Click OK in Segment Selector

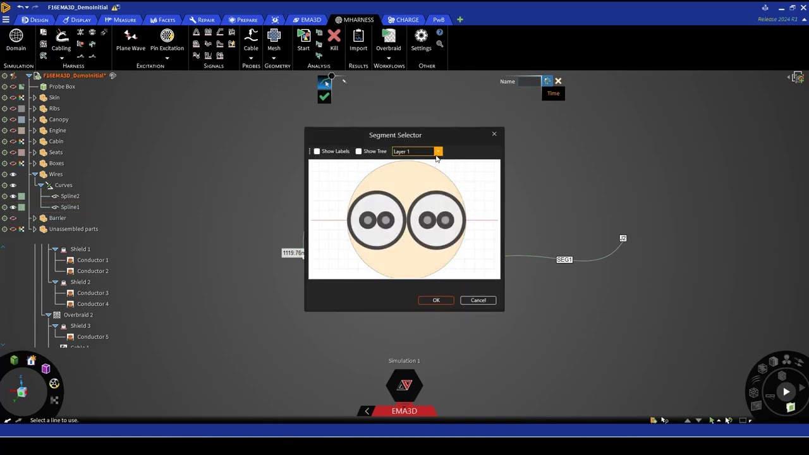(x=436, y=300)
